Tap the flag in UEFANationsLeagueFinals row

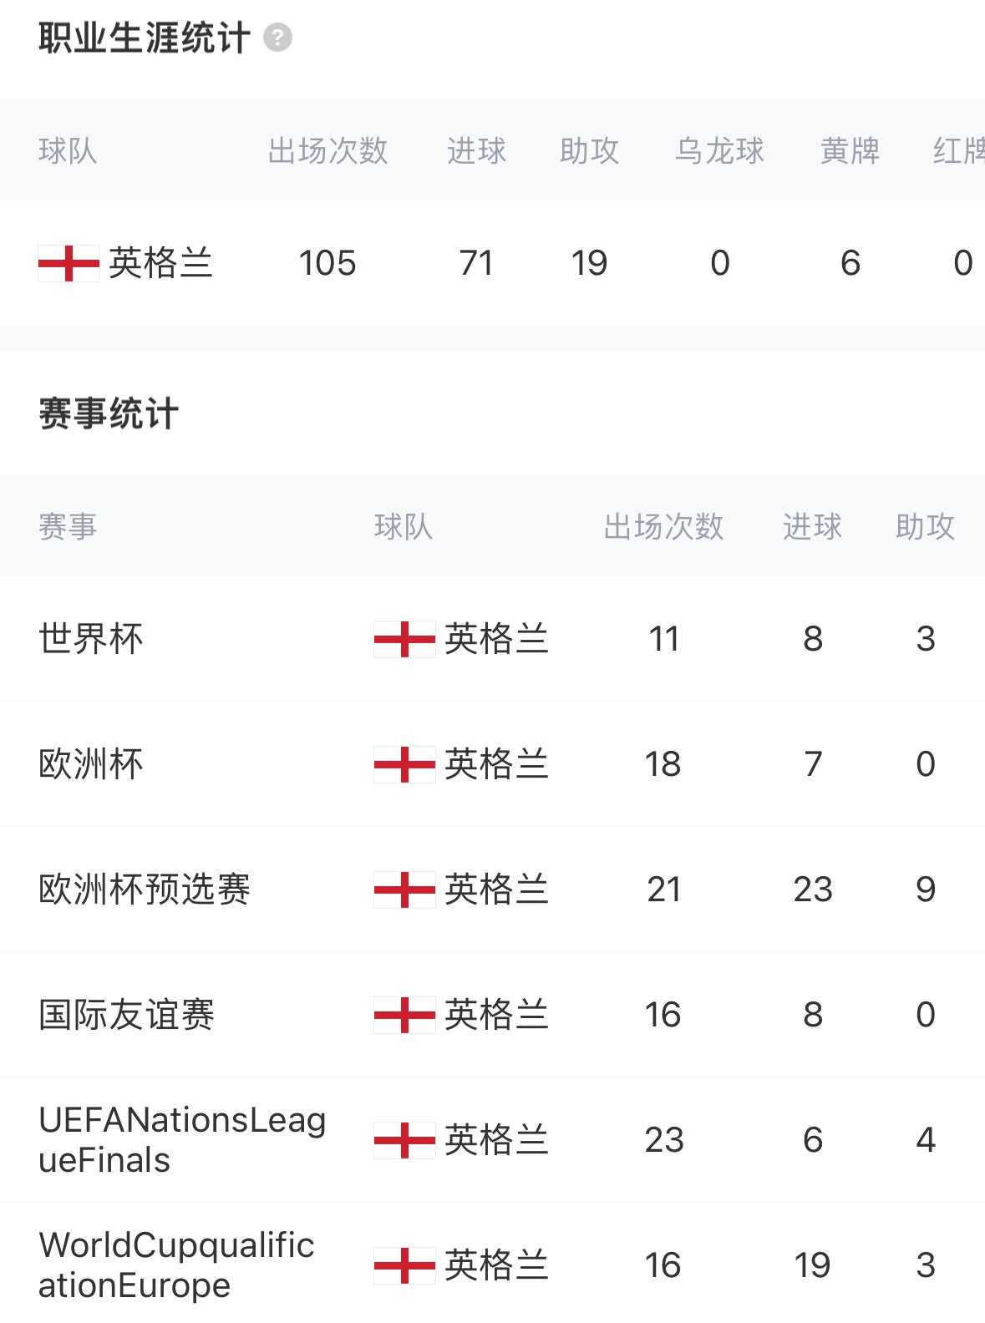click(x=404, y=1140)
